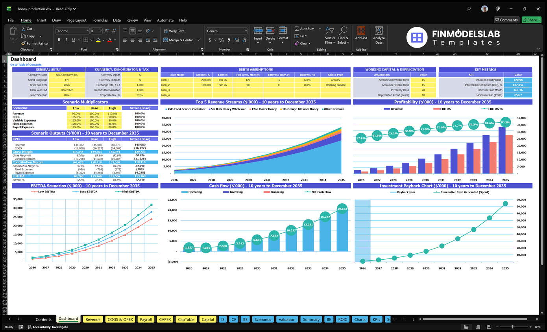Click the Accessibility: Investigate status
The image size is (547, 332).
pyautogui.click(x=47, y=327)
